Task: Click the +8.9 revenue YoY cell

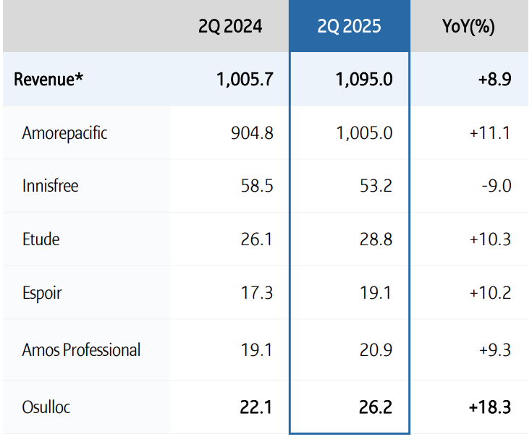Action: click(x=494, y=79)
